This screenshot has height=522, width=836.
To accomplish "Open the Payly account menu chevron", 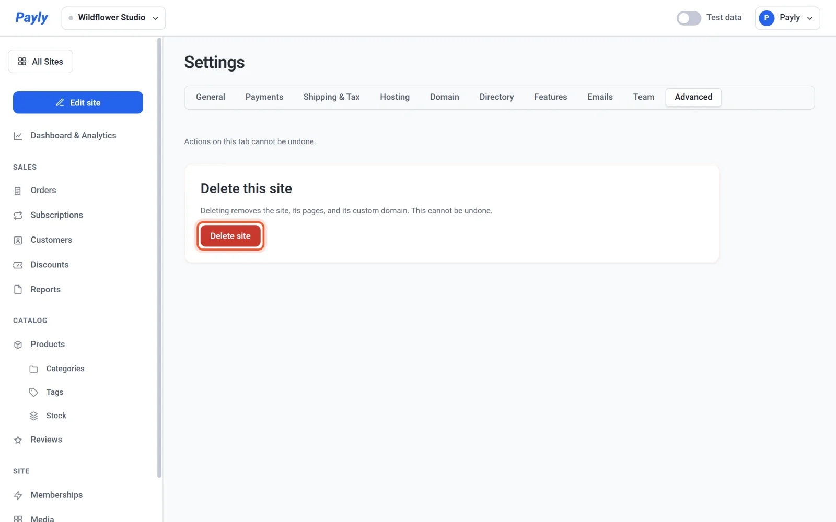I will 810,18.
